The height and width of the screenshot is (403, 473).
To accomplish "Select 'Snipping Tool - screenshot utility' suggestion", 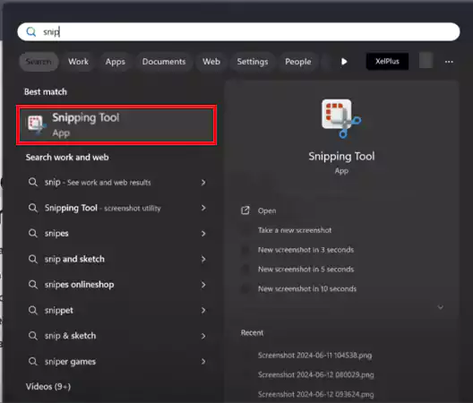I will point(116,208).
